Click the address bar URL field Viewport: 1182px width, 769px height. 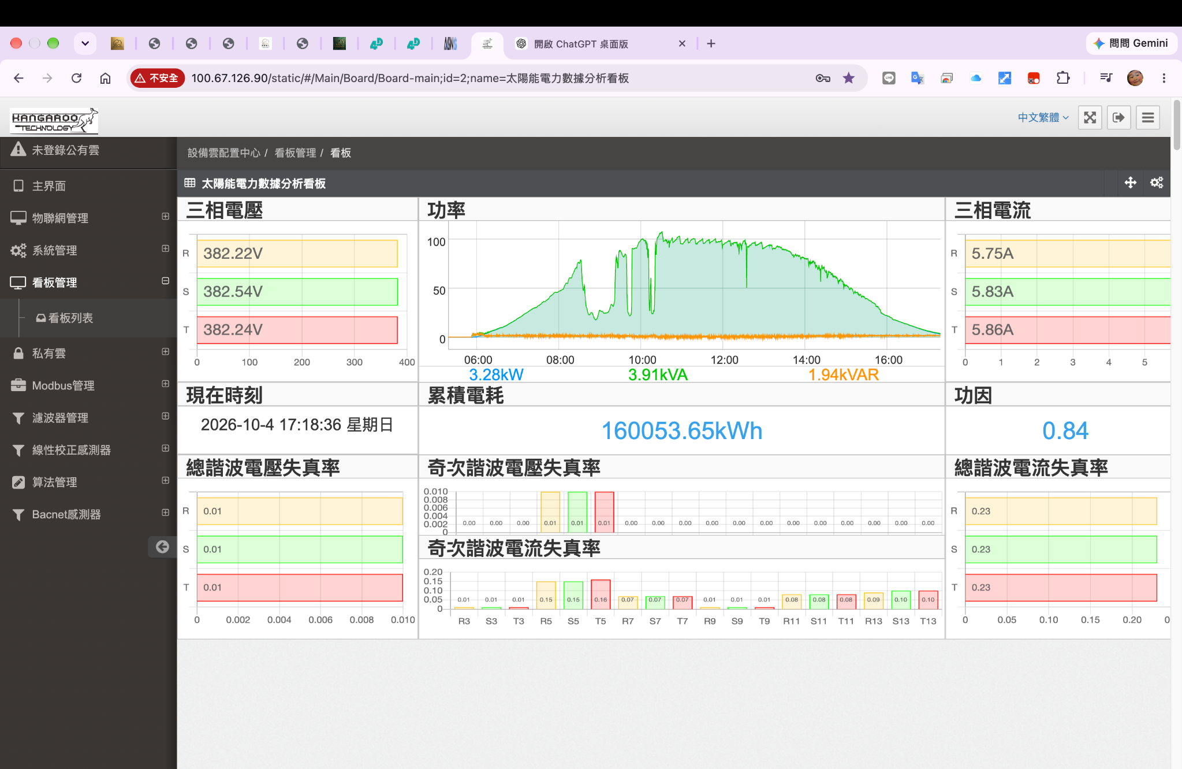pyautogui.click(x=497, y=78)
